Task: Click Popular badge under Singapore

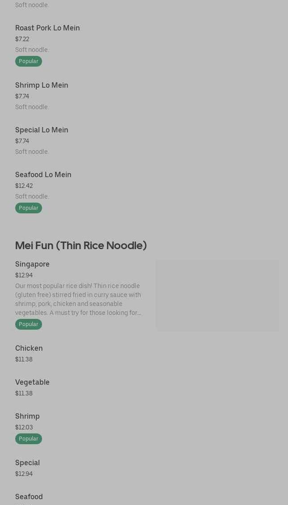Action: coord(29,324)
